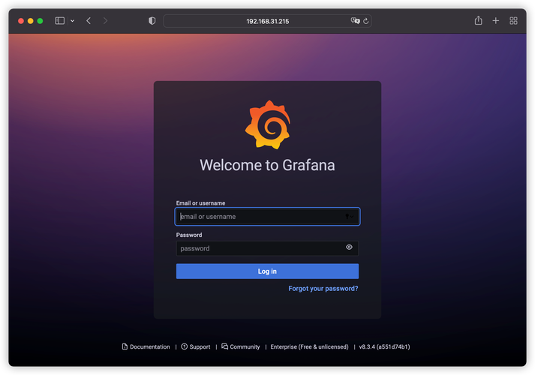Image resolution: width=535 pixels, height=375 pixels.
Task: Open a new tab with the plus button
Action: tap(496, 21)
